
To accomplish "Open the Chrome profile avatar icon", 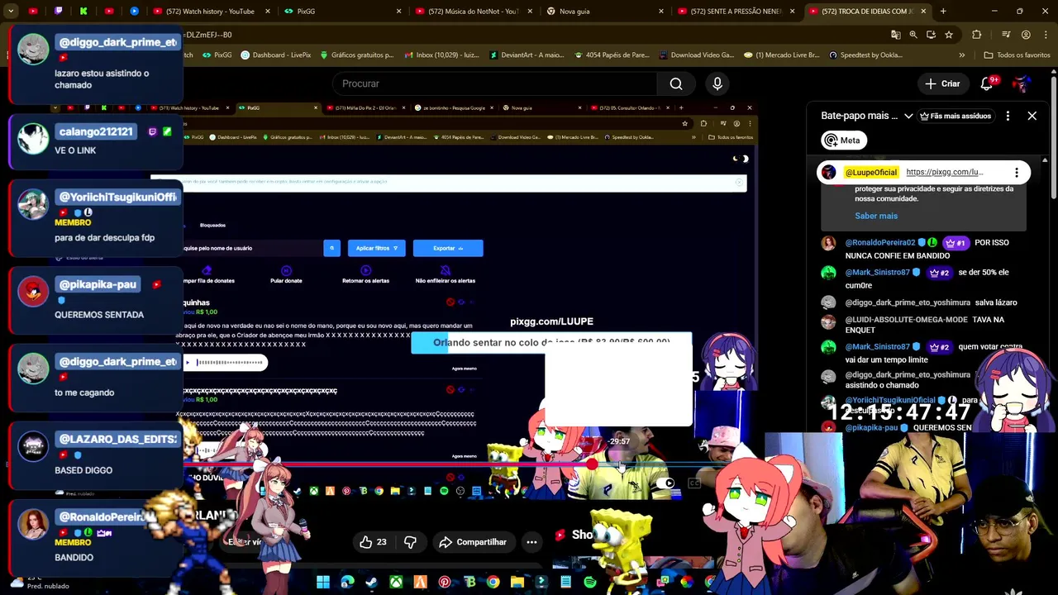I will (x=1026, y=35).
